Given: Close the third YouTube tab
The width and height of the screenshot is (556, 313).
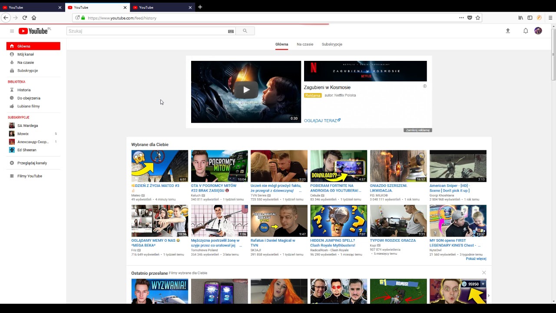Looking at the screenshot, I should [x=190, y=7].
